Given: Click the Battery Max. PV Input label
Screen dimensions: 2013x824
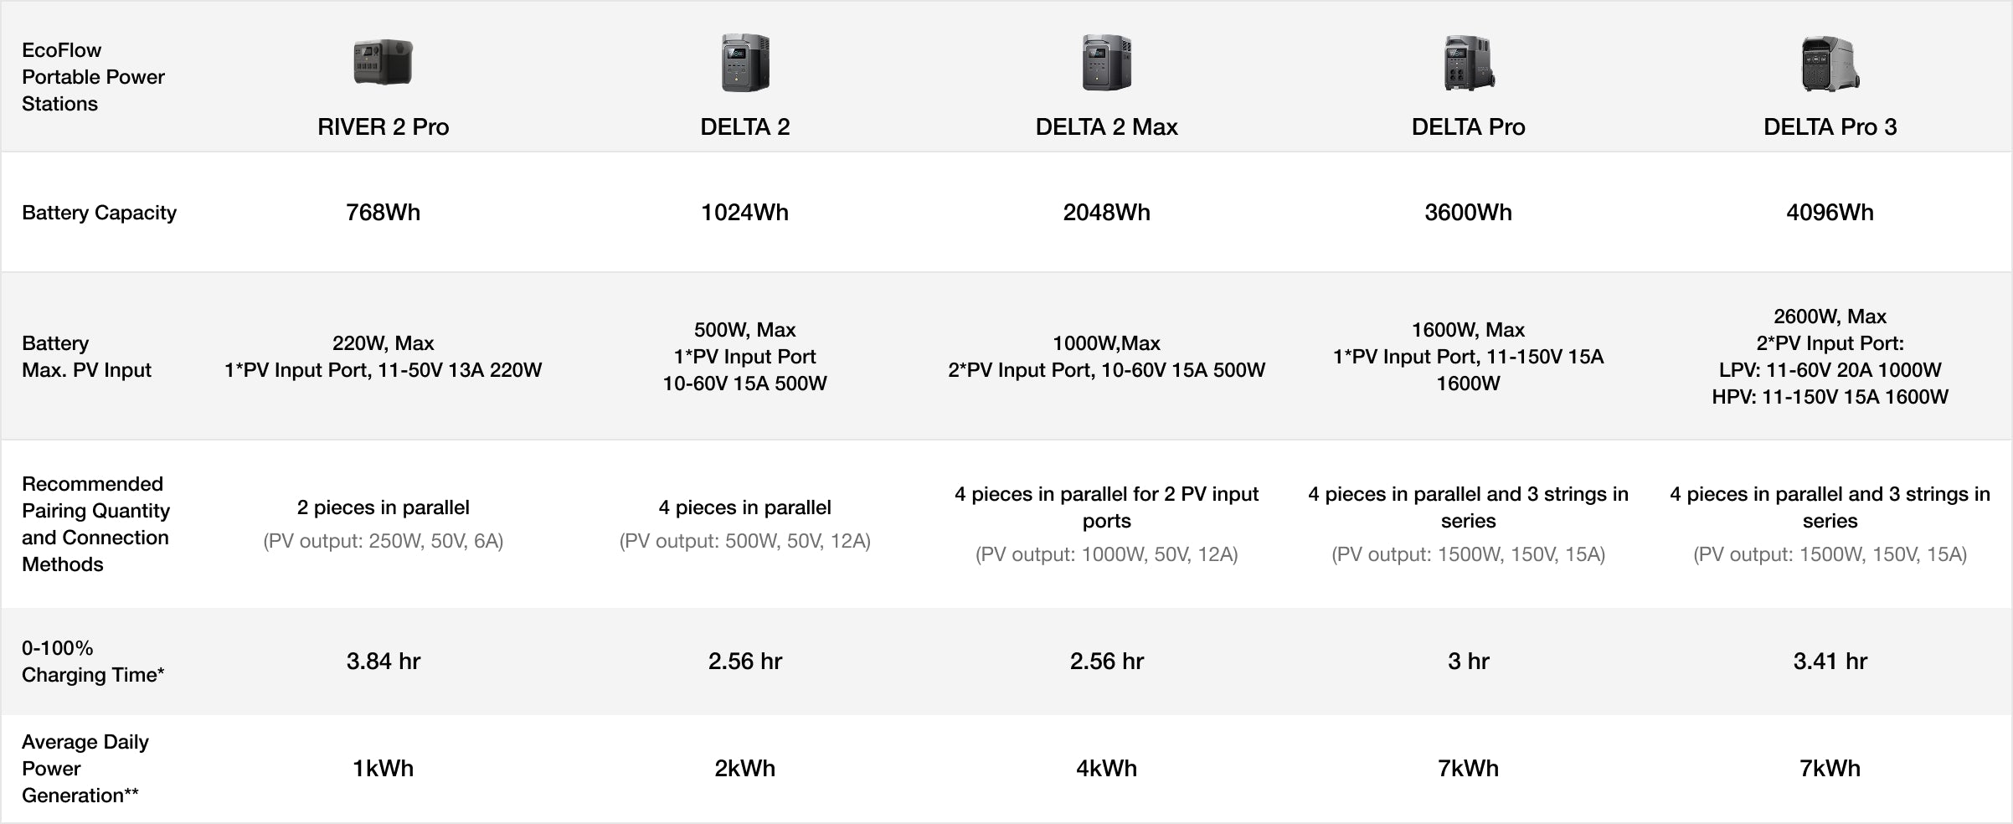Looking at the screenshot, I should (x=86, y=357).
